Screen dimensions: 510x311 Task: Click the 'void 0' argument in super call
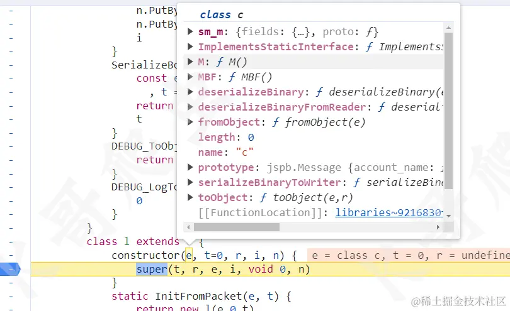coord(267,269)
